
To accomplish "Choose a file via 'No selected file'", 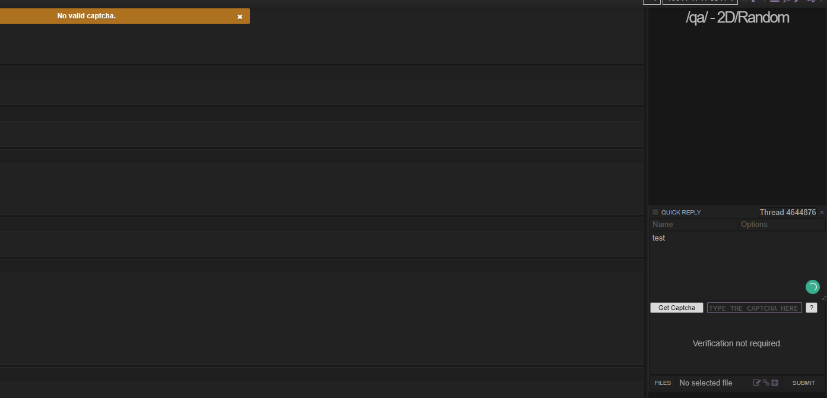I will [706, 383].
